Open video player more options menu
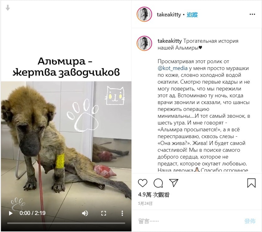 click(122, 213)
